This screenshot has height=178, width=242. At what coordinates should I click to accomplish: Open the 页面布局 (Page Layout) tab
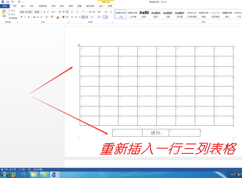tap(42, 6)
